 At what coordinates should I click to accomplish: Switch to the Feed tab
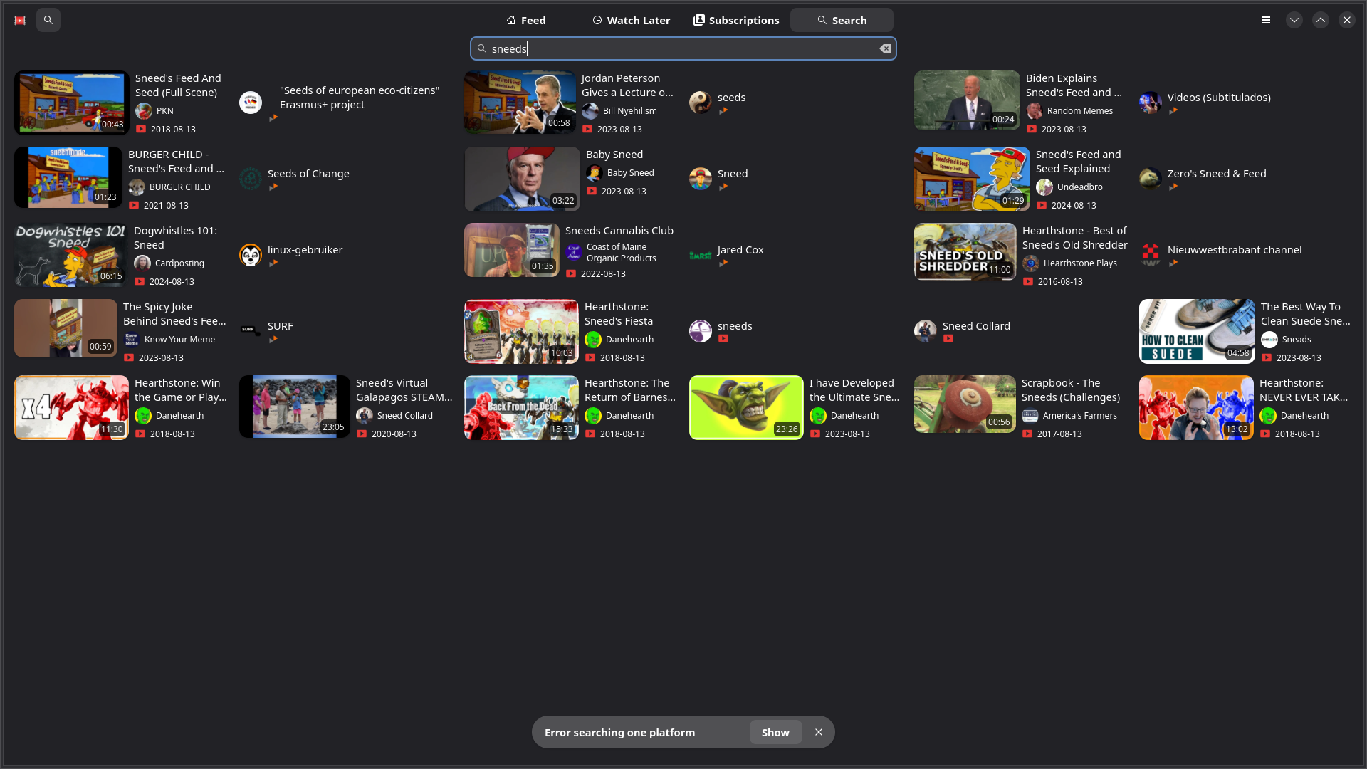[x=526, y=20]
